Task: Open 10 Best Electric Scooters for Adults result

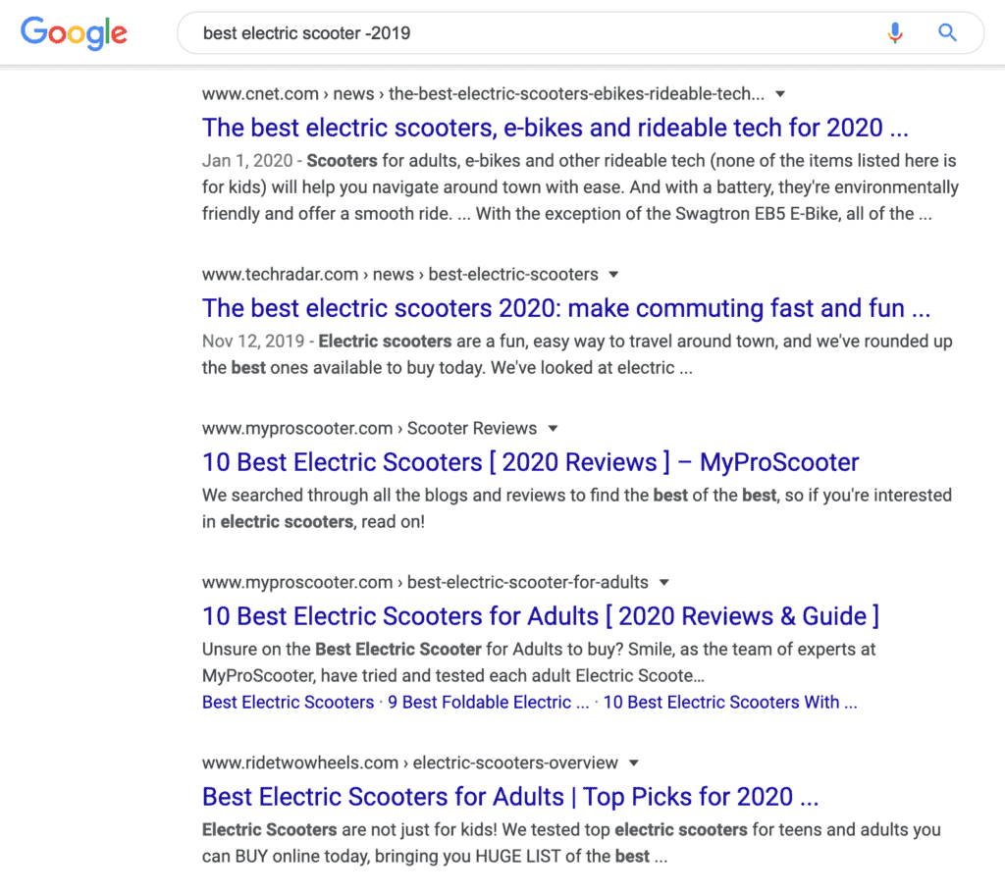Action: 541,616
